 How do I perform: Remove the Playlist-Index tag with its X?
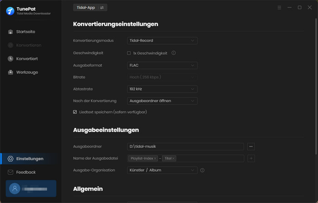[x=155, y=158]
